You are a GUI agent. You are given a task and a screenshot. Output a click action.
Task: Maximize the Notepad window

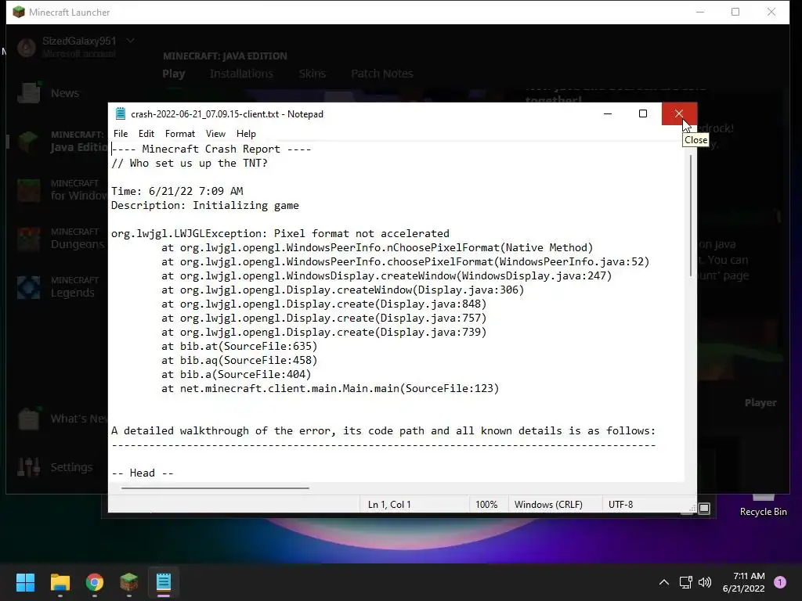643,113
